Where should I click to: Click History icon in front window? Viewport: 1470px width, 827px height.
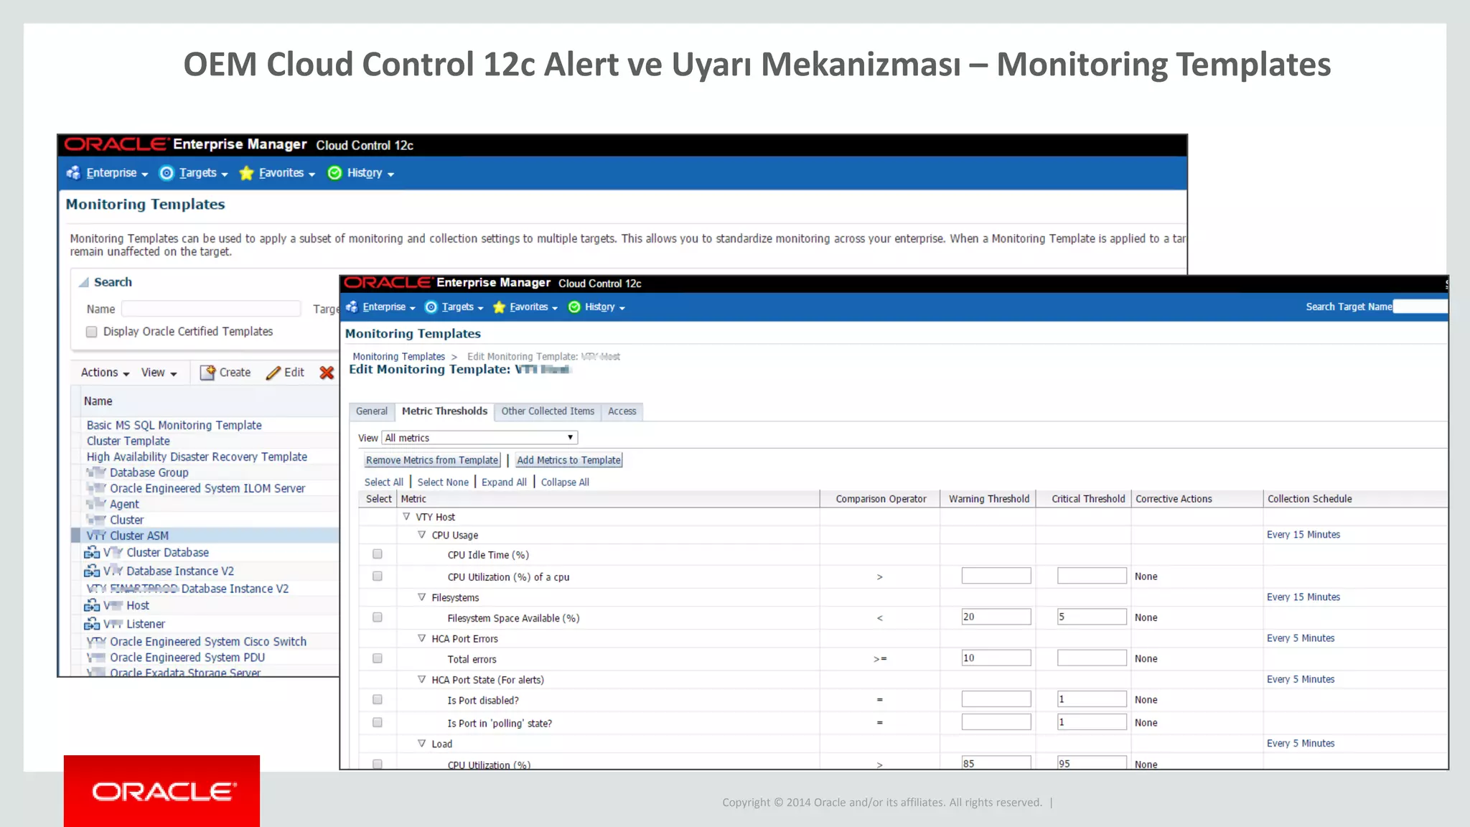pos(574,307)
